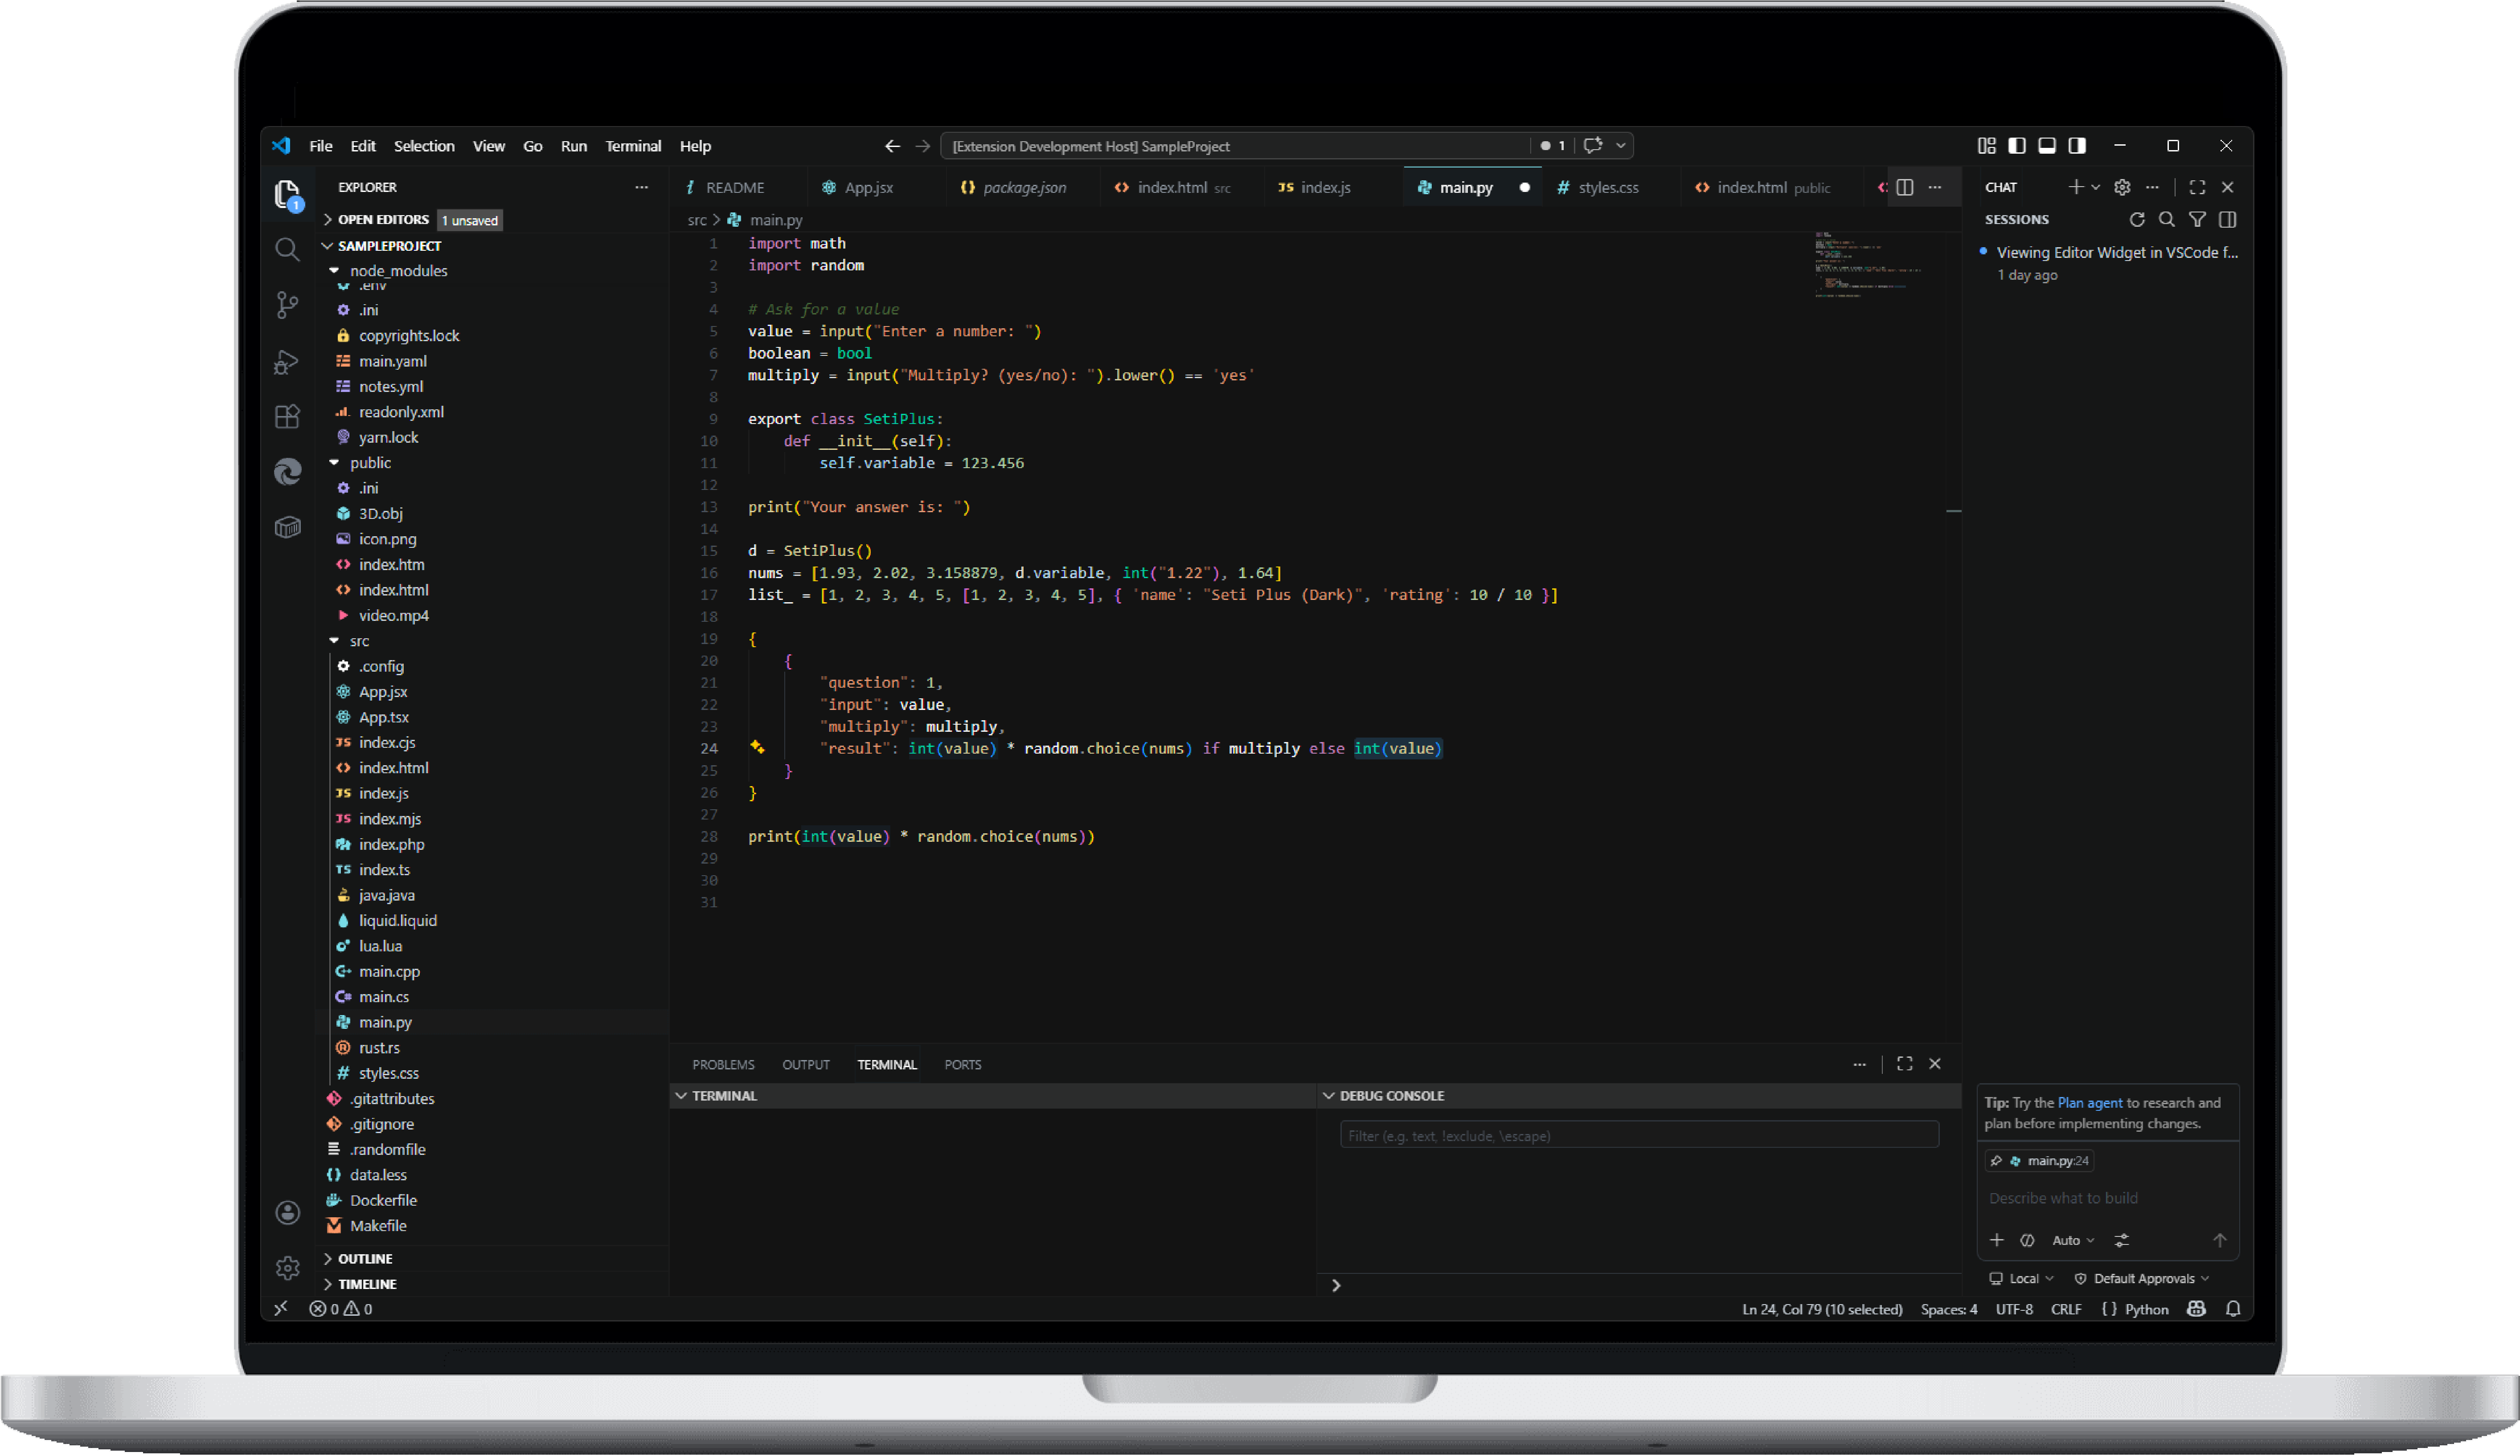
Task: Click the code action sparkle on line 24
Action: tap(757, 746)
